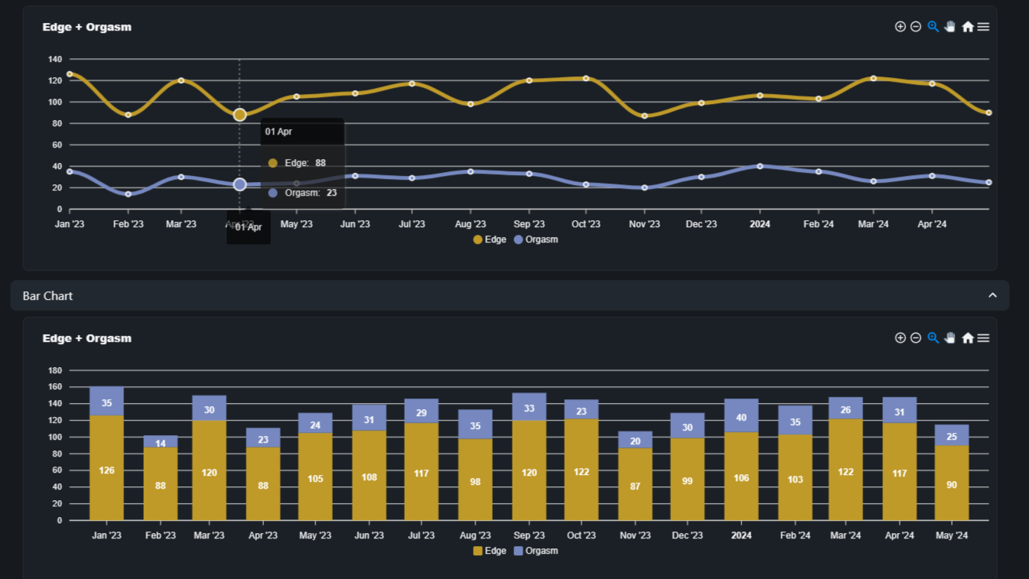Screen dimensions: 1029x579
Task: Click May '24 Edge bar labeled 90
Action: pyautogui.click(x=952, y=483)
